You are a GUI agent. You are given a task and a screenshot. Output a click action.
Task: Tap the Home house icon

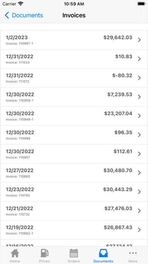pos(15,253)
